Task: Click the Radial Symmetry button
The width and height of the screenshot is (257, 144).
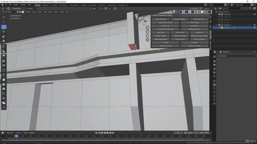Action: click(x=194, y=29)
